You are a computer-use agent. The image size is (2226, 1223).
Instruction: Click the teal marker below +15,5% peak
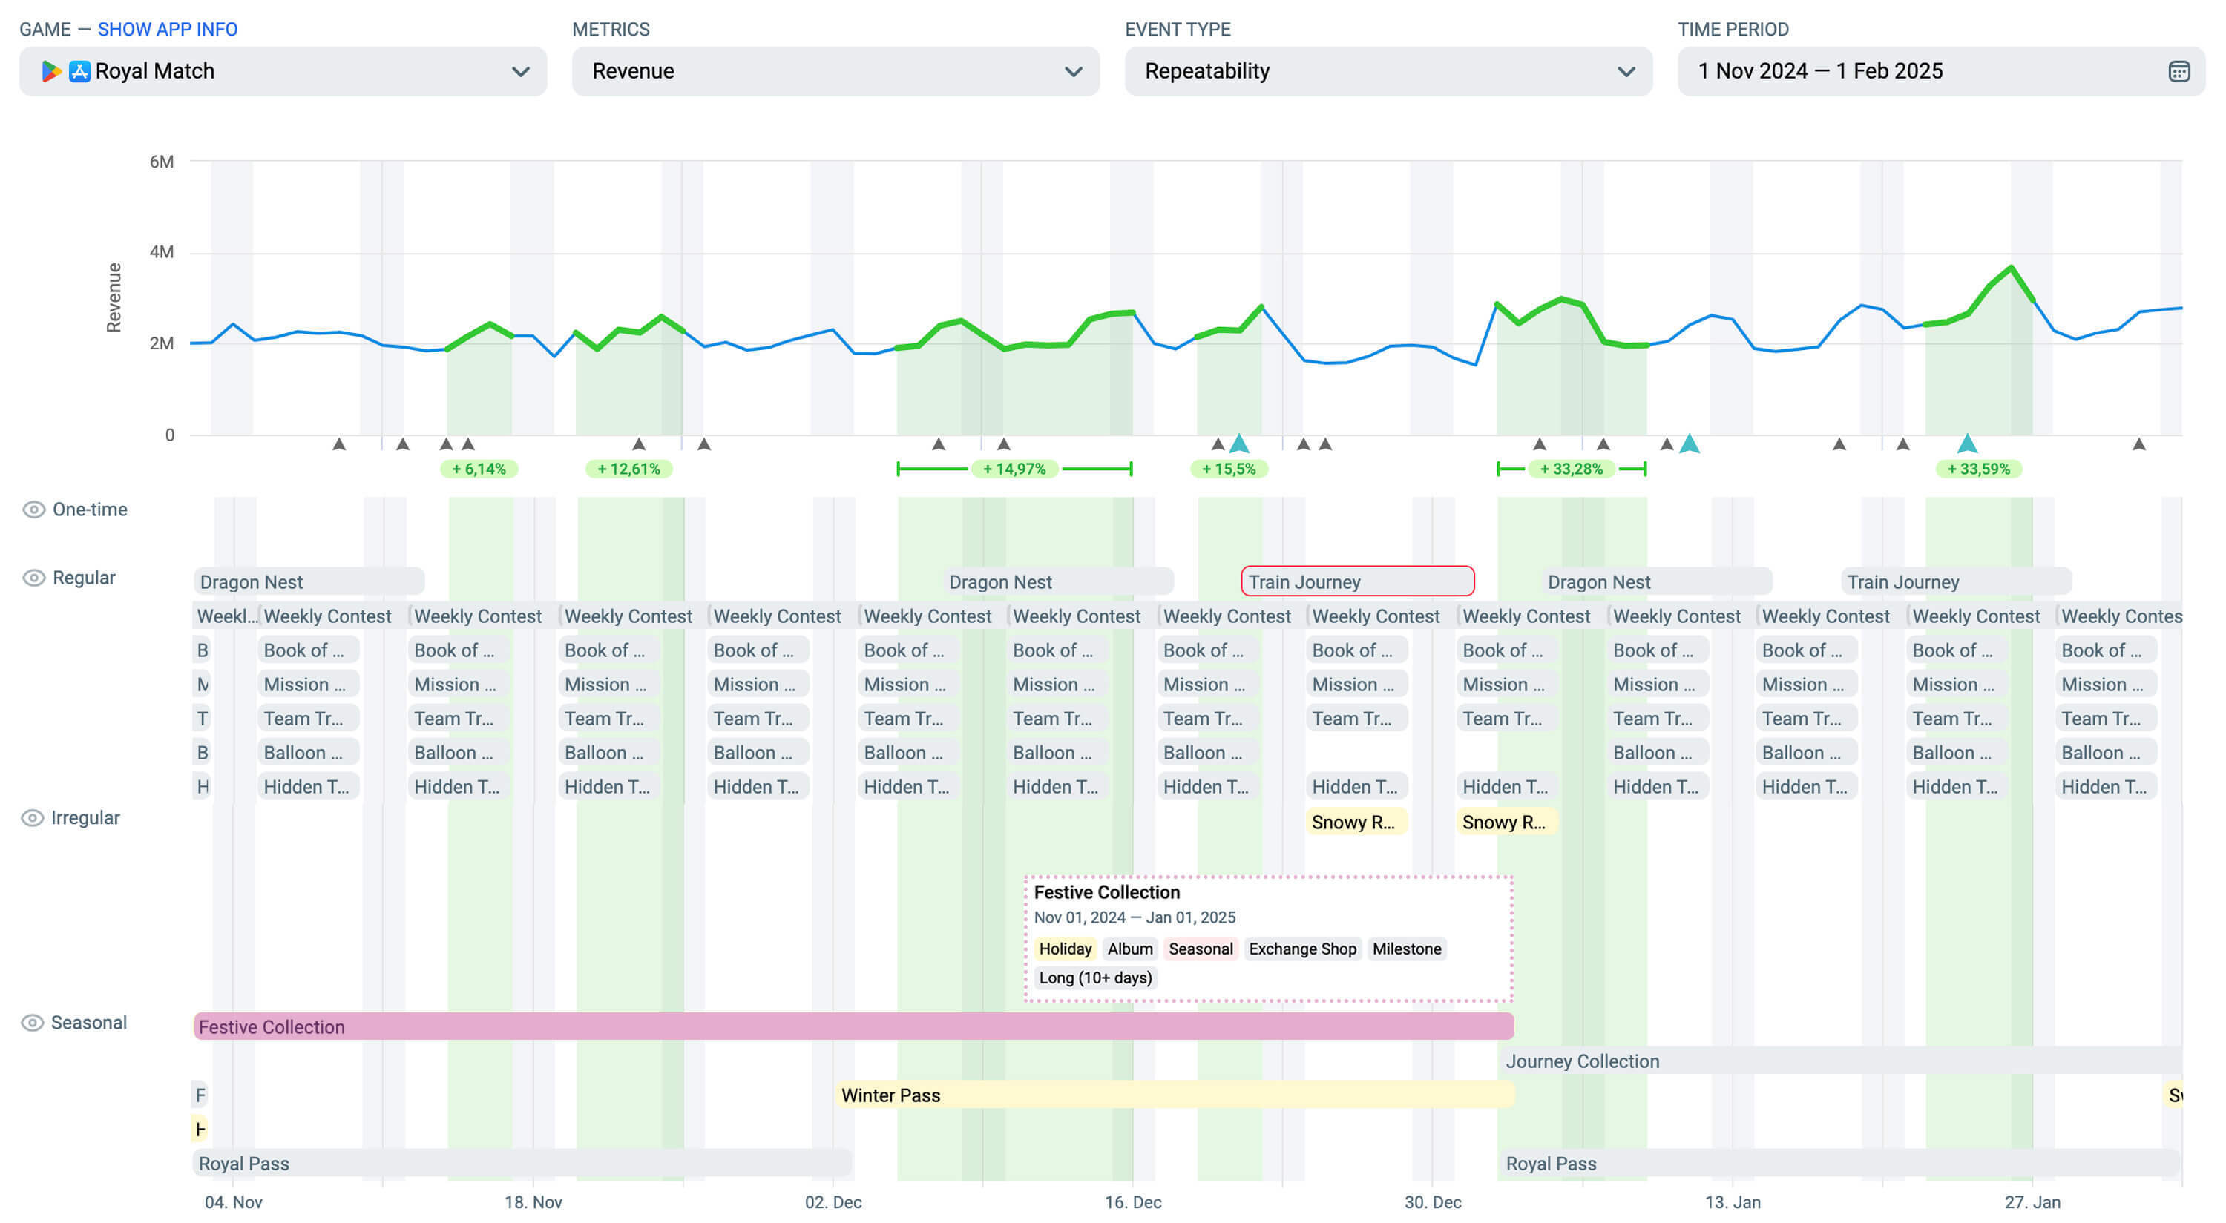pos(1239,444)
